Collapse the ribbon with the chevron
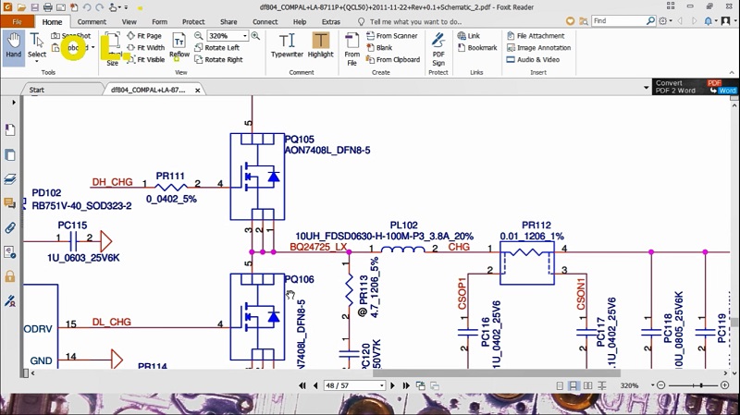 [x=732, y=73]
